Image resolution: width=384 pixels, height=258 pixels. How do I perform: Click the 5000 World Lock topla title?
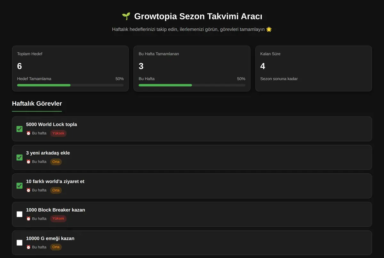click(x=52, y=125)
